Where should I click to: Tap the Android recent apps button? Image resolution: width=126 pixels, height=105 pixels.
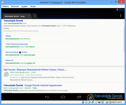pyautogui.click(x=79, y=97)
